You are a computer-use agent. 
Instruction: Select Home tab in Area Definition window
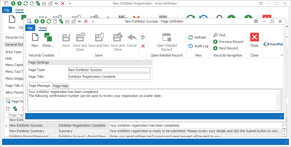[19, 10]
